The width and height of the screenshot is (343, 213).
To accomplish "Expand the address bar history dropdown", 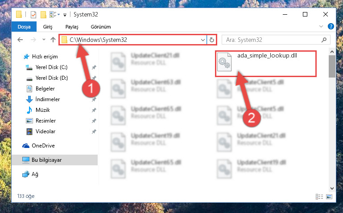I will (203, 40).
